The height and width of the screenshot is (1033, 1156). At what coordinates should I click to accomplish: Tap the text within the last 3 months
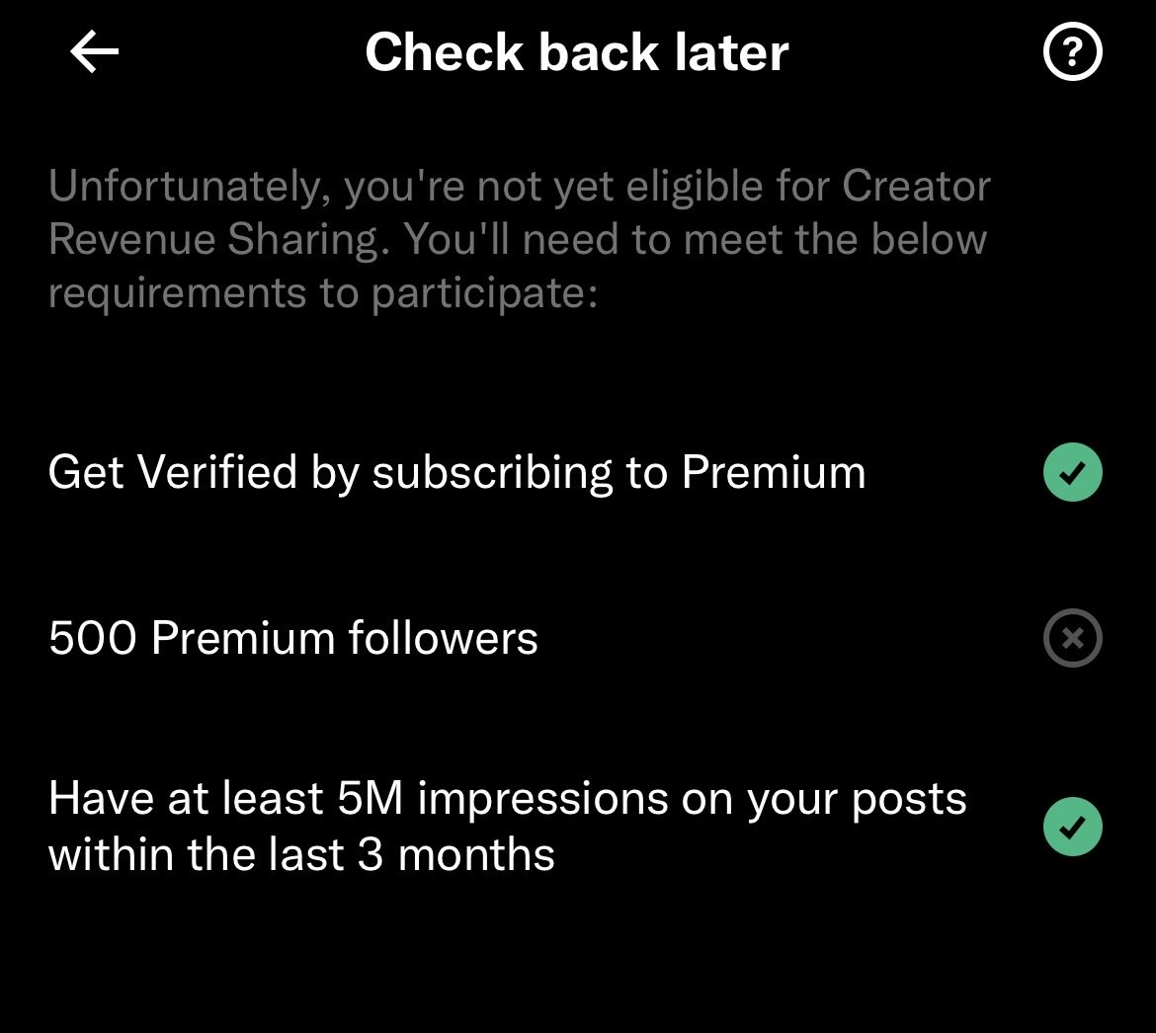301,854
